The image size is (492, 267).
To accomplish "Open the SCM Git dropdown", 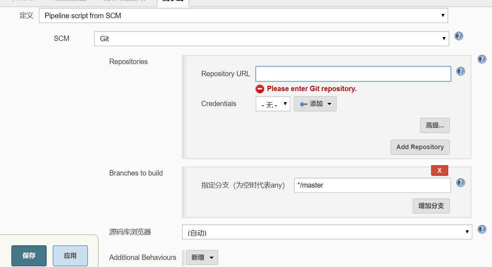I will pos(271,39).
